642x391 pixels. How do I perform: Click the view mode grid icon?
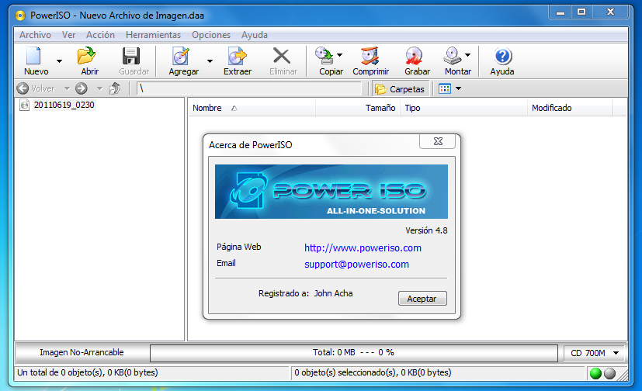445,88
